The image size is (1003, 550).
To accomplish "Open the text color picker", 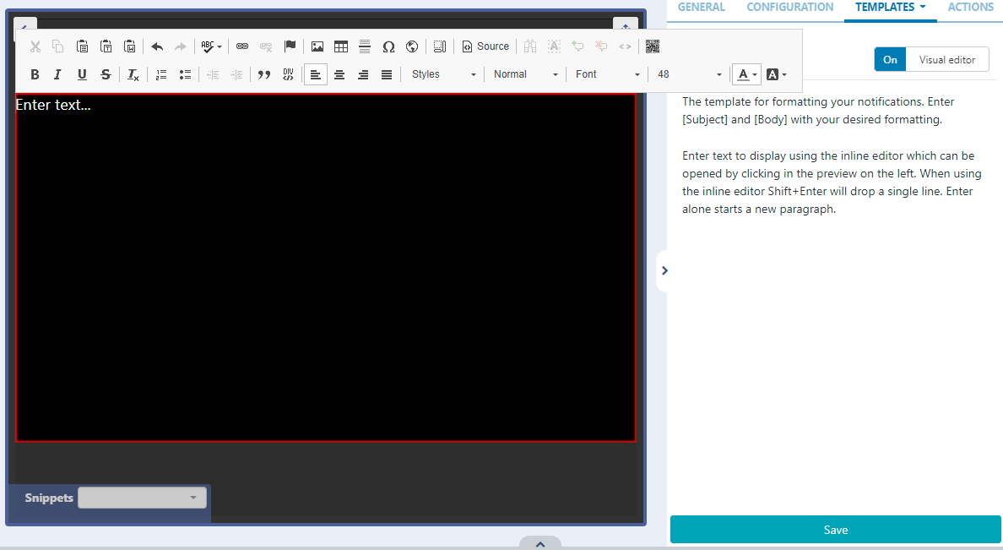I will [745, 74].
